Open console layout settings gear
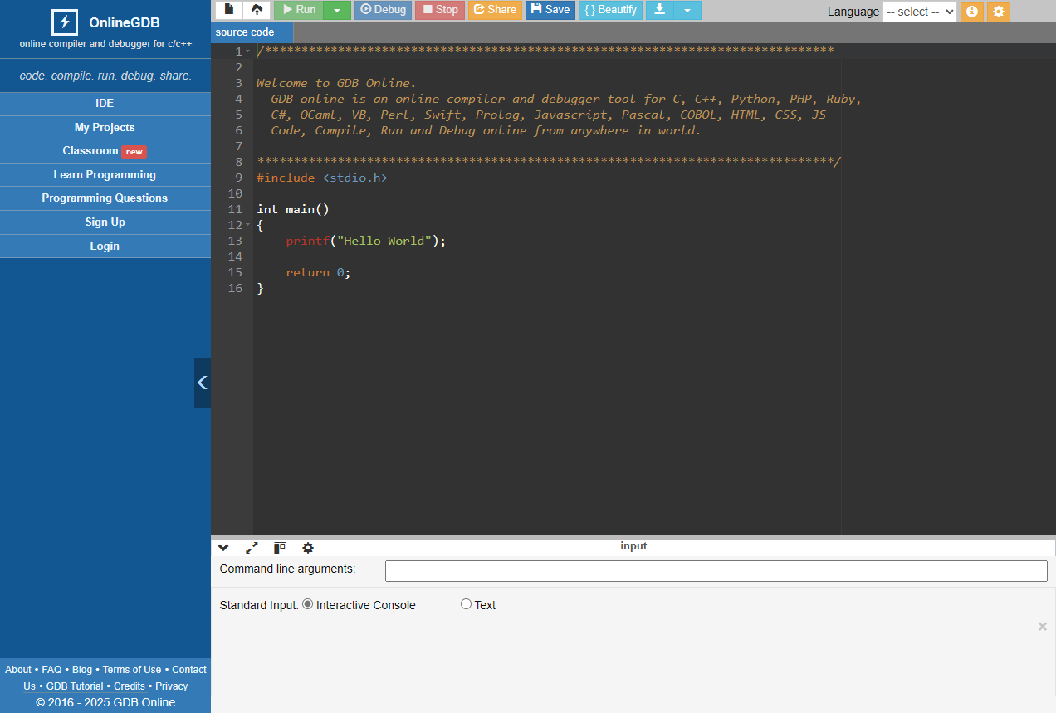Viewport: 1056px width, 713px height. (308, 547)
